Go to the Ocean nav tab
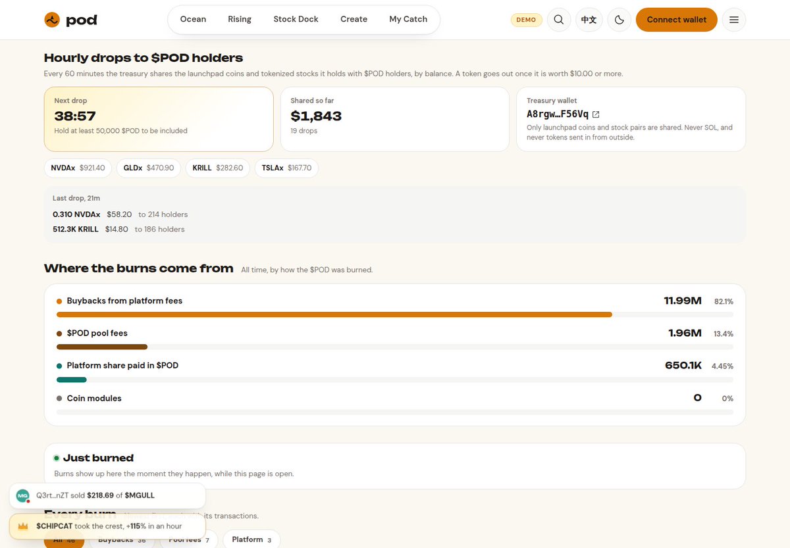 193,20
